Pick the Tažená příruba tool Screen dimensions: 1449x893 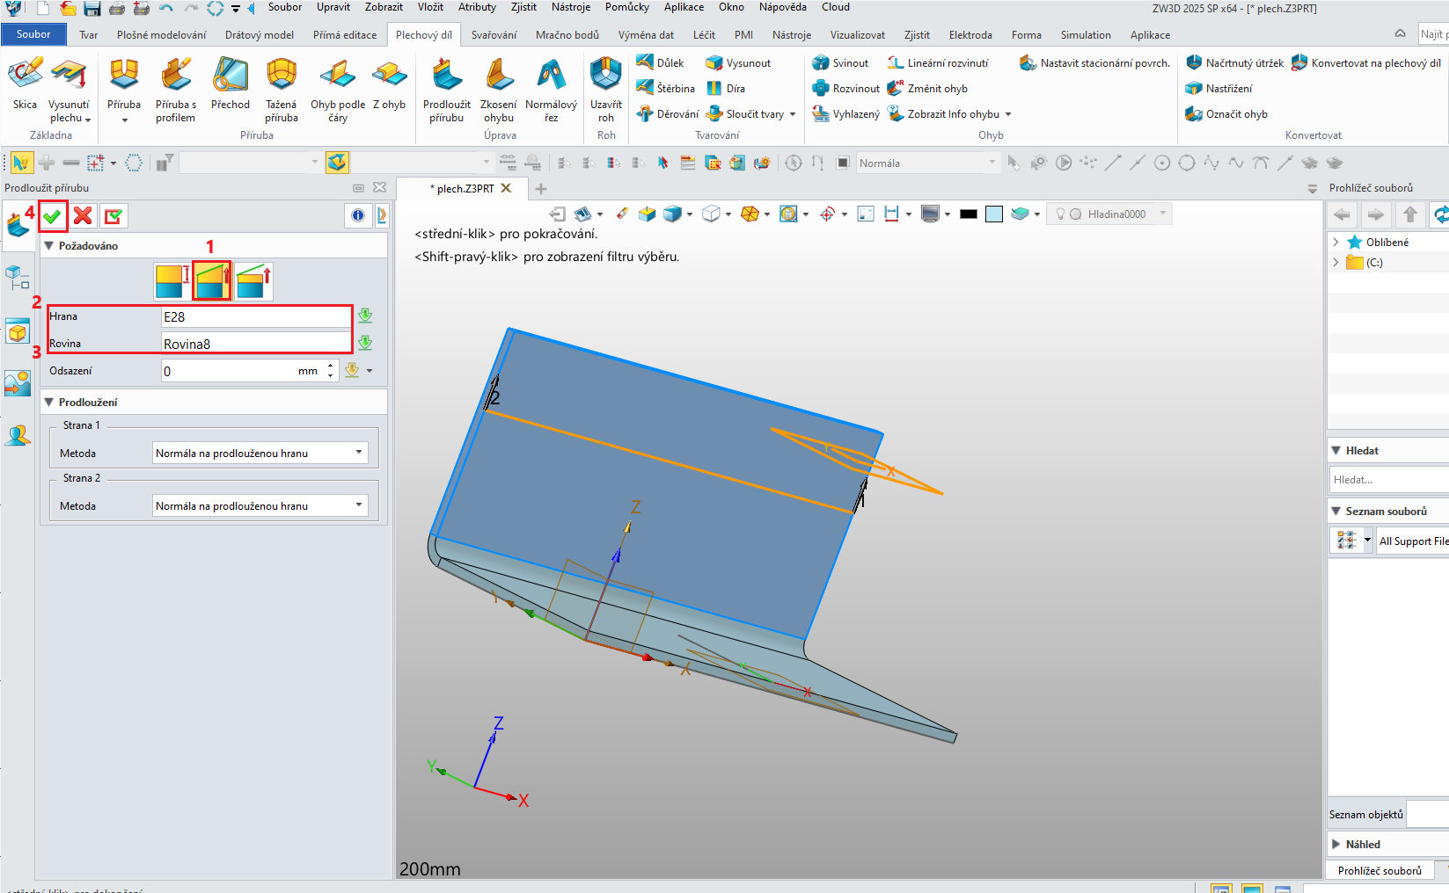282,90
